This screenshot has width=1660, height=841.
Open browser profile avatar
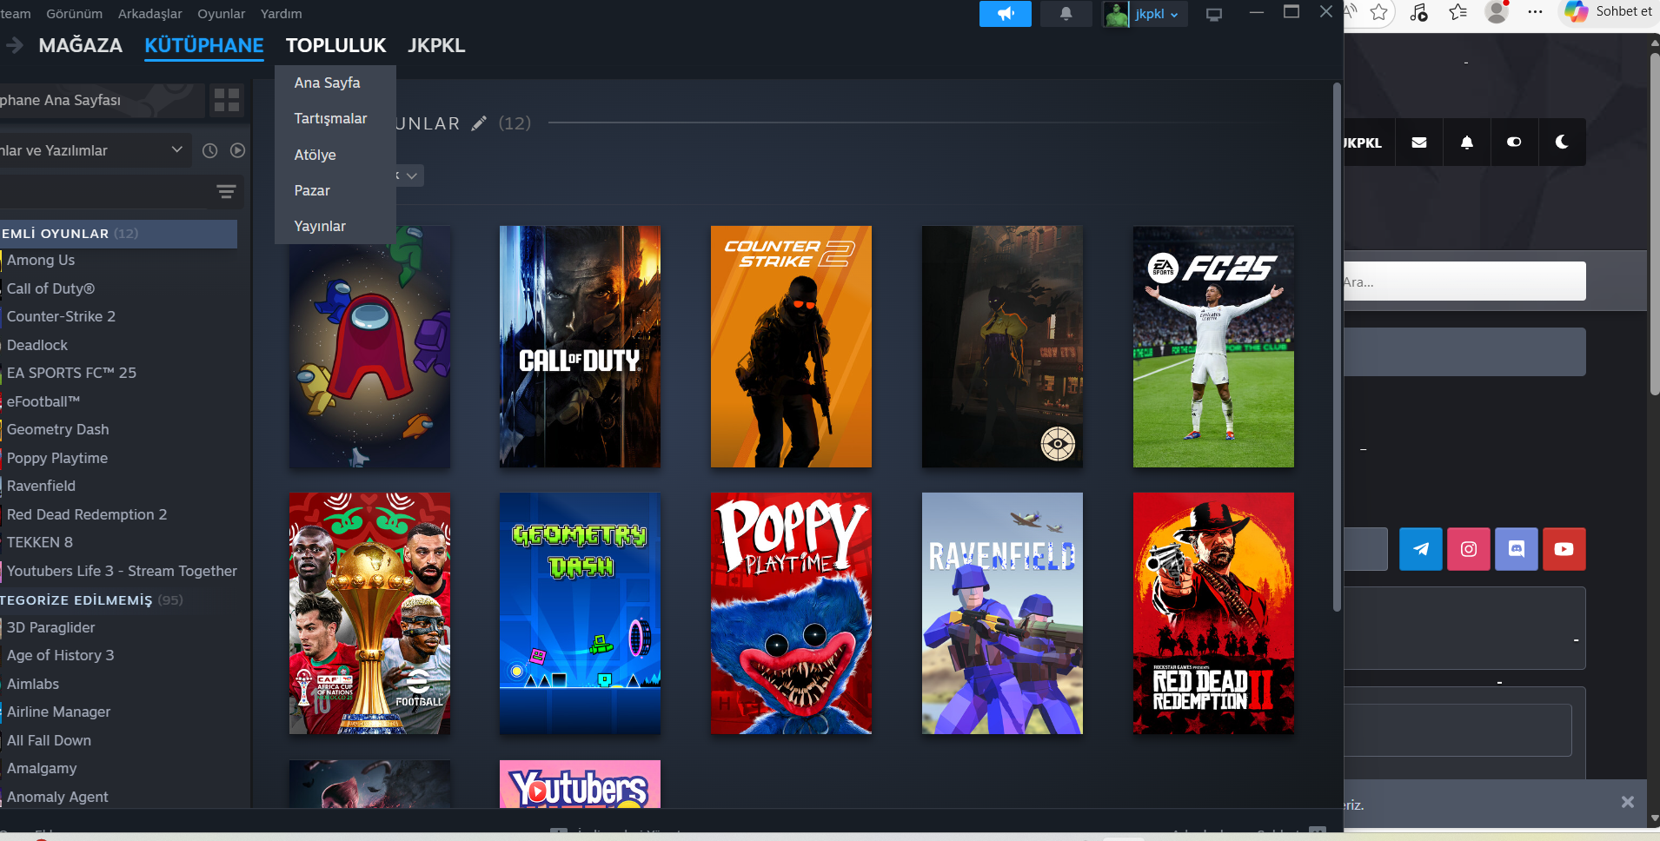click(x=1497, y=12)
